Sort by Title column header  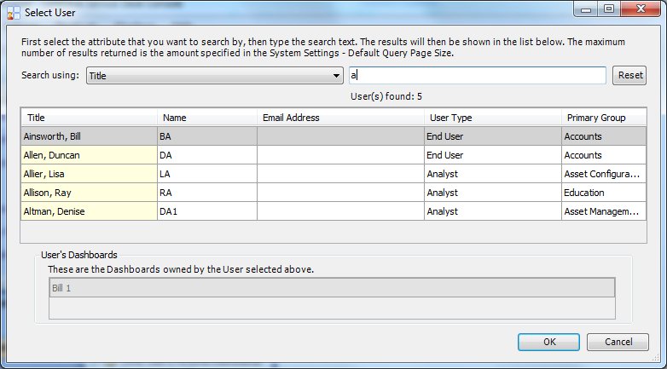(x=89, y=118)
